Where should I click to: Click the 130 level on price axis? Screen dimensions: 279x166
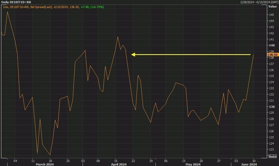271,107
